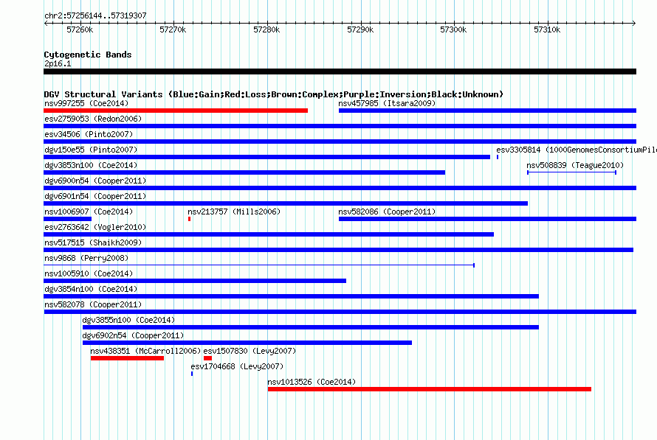Open the esv1507830 (Levy2007) label

250,351
